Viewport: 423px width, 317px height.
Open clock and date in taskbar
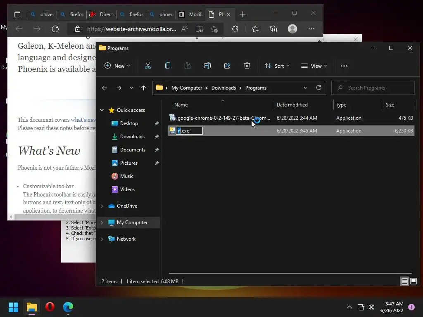(392, 307)
